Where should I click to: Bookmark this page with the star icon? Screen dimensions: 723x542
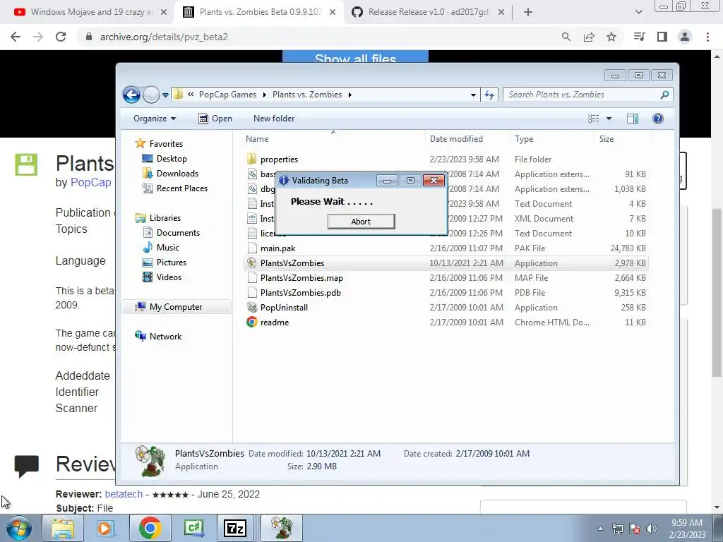click(x=611, y=37)
